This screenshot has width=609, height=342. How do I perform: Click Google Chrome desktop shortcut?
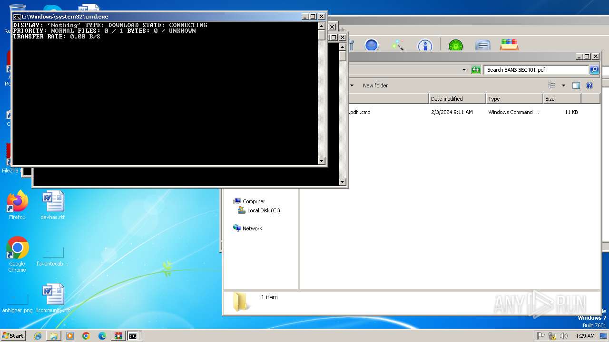pos(17,255)
